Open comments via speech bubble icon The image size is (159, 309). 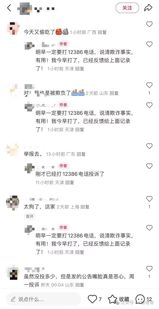[x=140, y=299]
